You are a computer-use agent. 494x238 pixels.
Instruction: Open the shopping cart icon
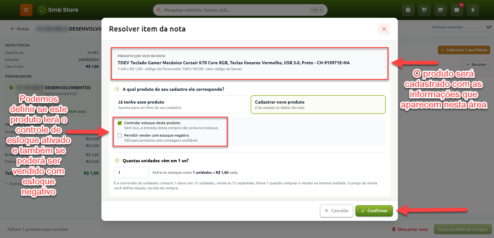click(424, 10)
